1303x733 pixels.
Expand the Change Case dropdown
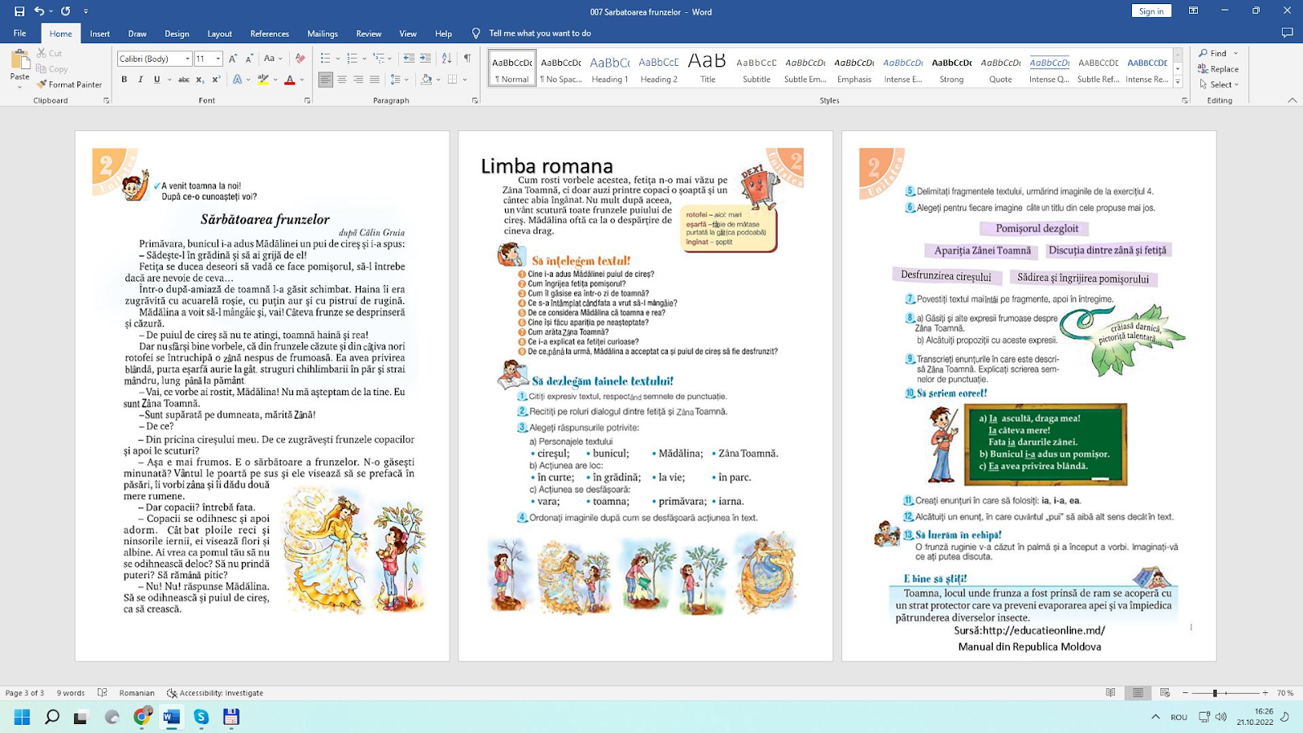click(280, 59)
